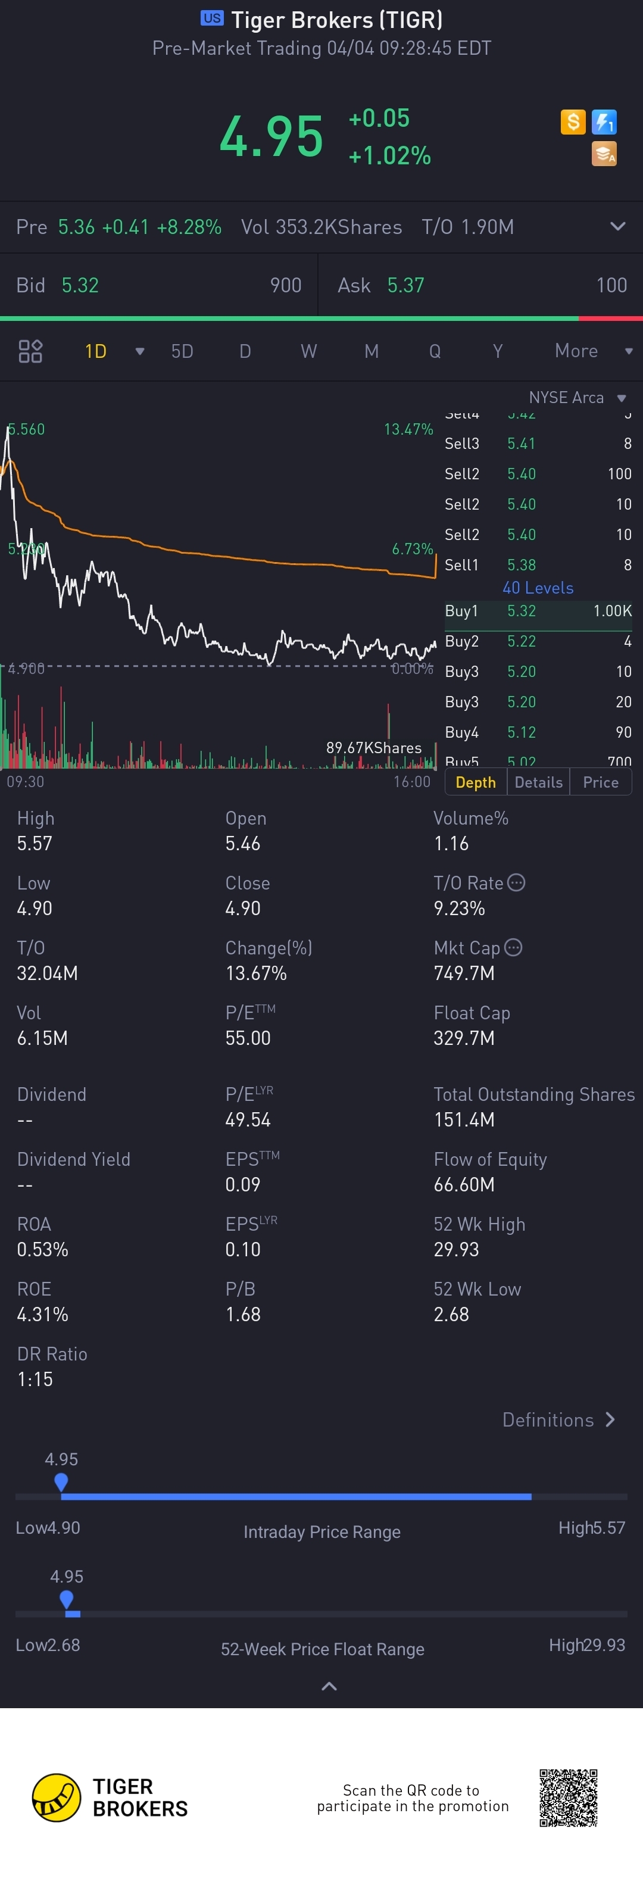Open the chart layout grid icon

(30, 351)
